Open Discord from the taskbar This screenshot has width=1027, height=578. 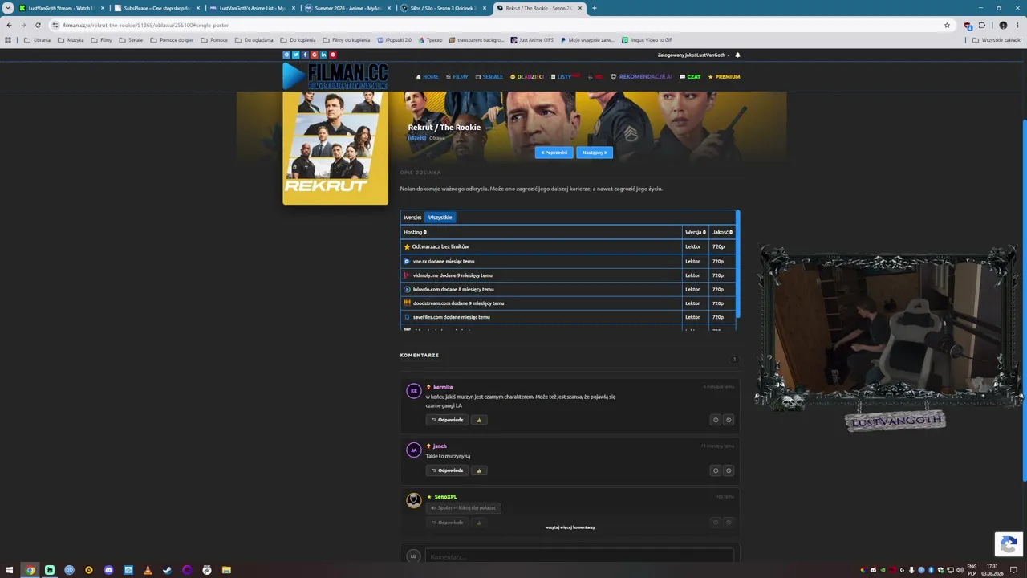tap(108, 570)
